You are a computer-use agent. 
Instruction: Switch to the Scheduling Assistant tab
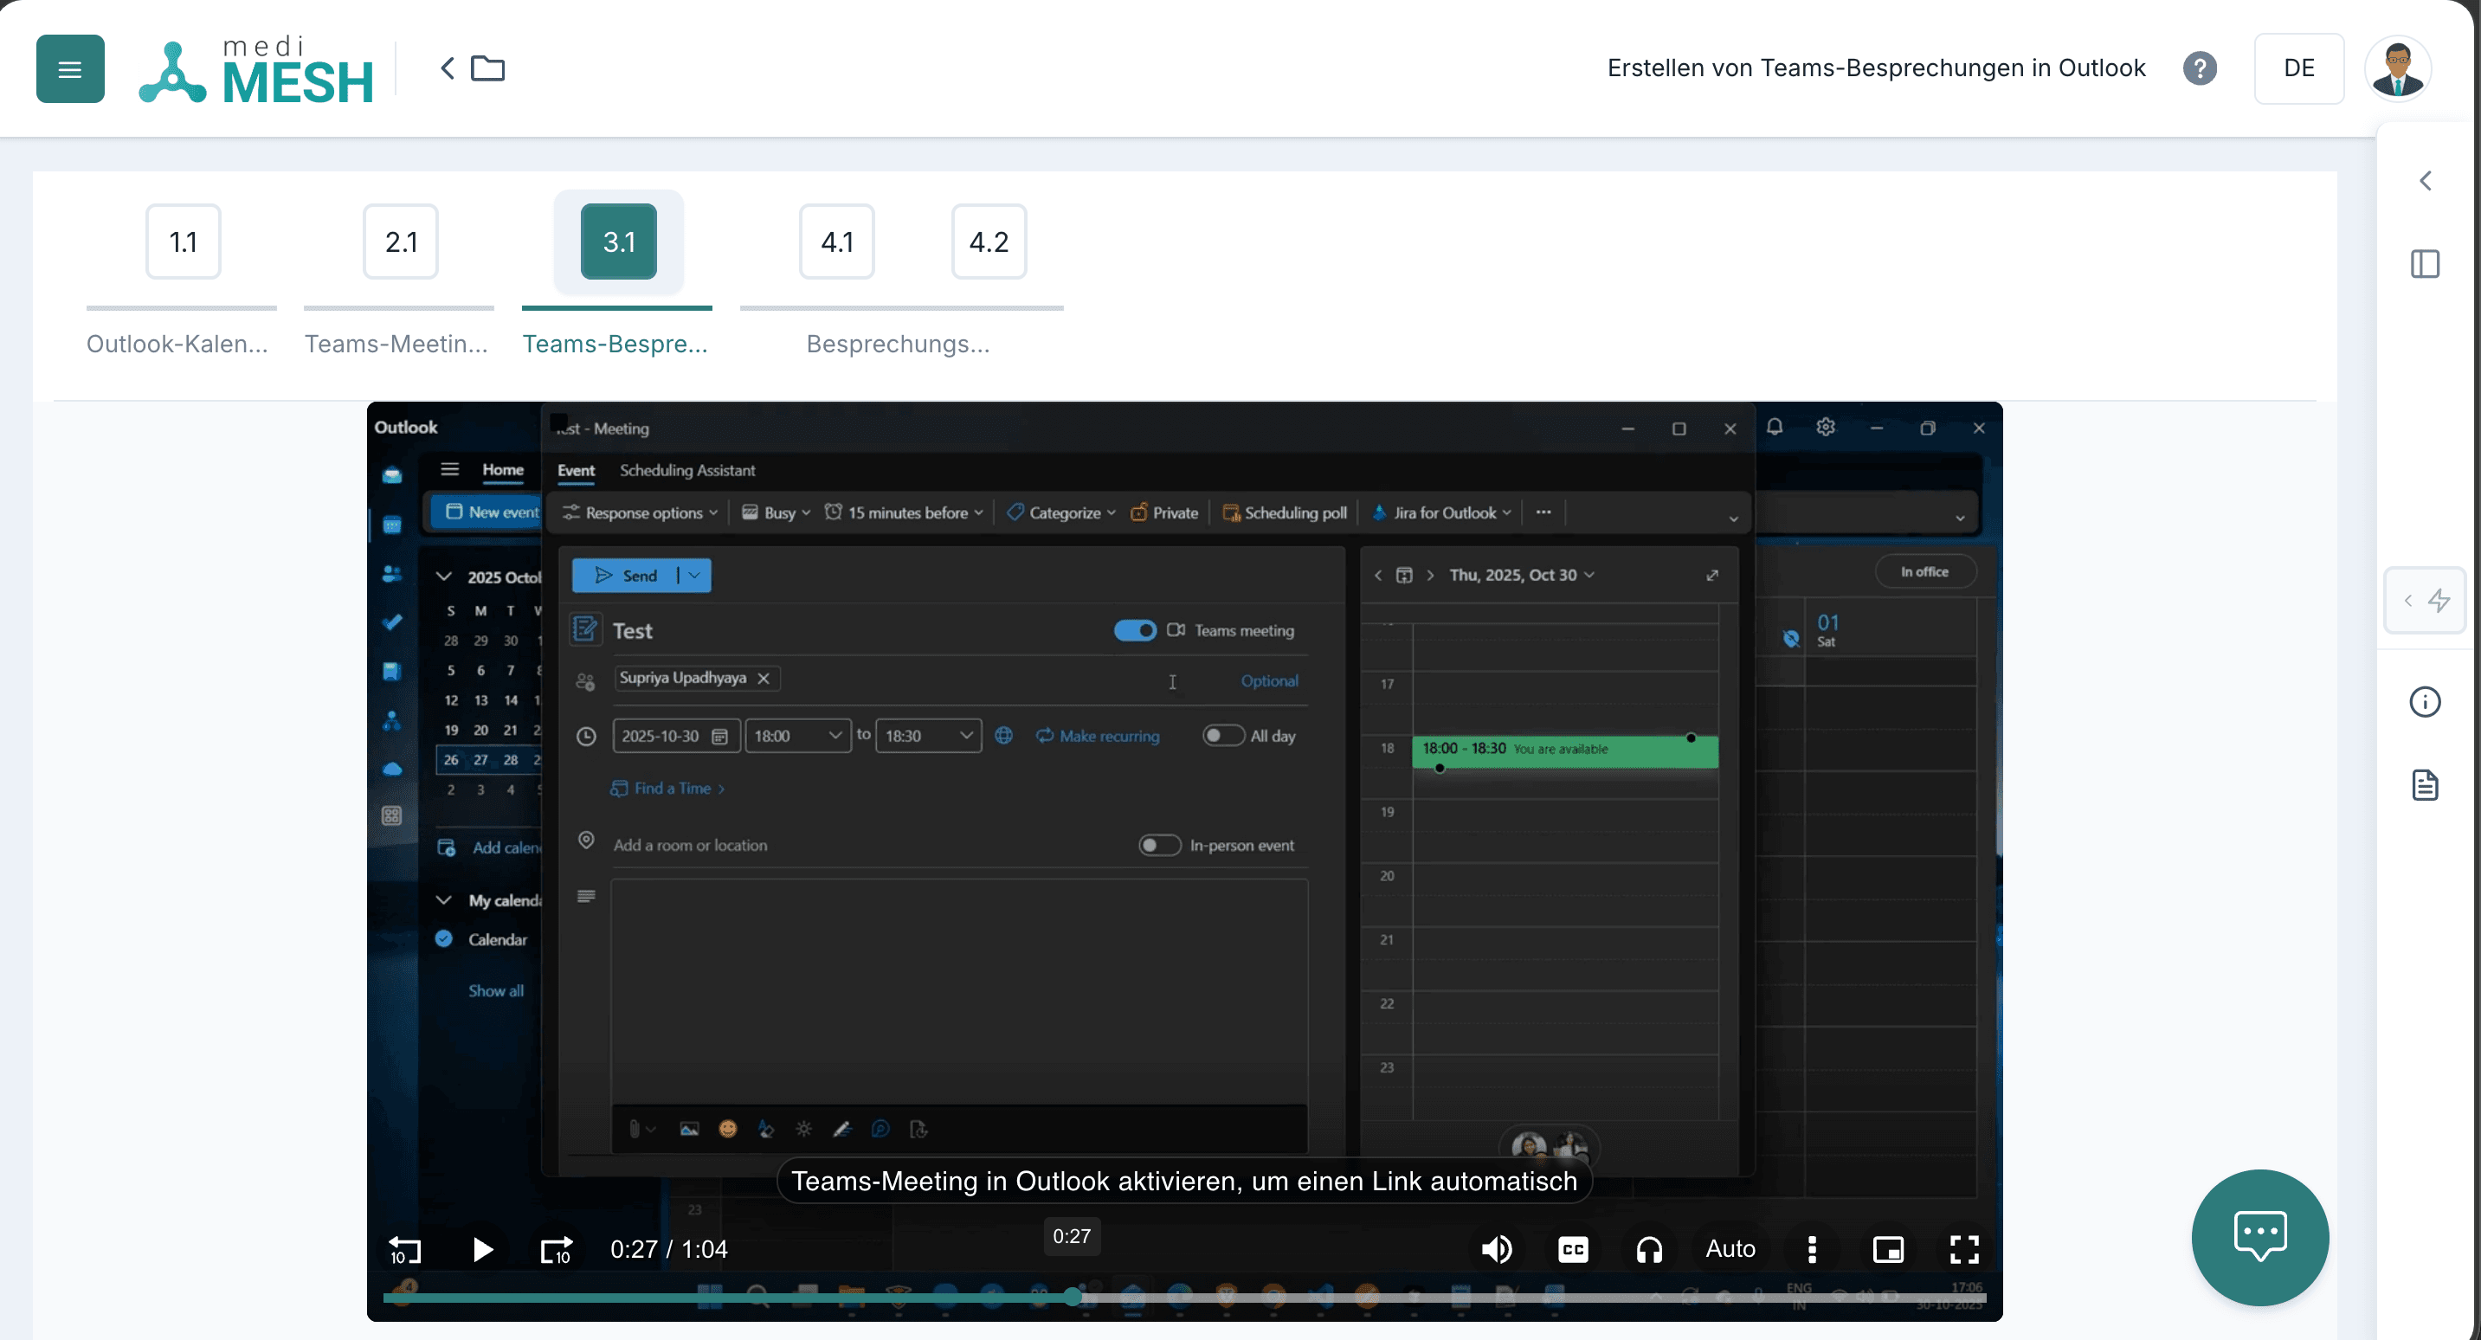pyautogui.click(x=687, y=470)
